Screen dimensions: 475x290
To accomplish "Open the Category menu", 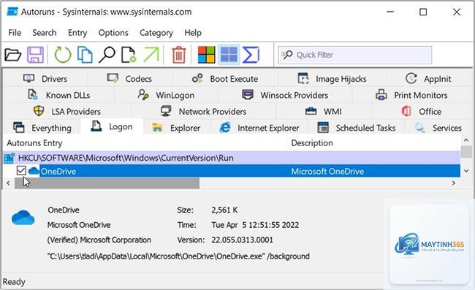I will pos(156,33).
